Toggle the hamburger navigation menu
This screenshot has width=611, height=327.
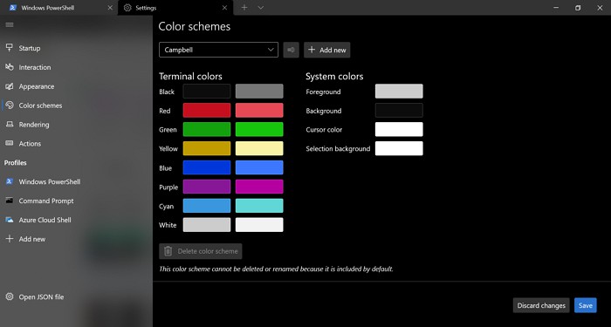tap(10, 25)
